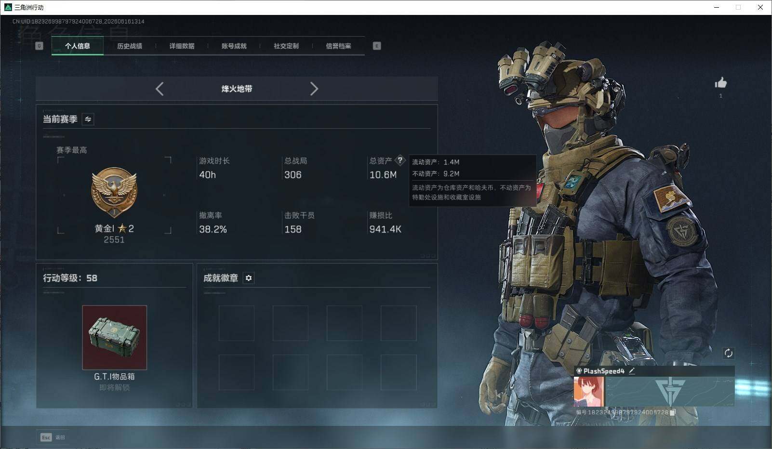Close the 三角洲行动 window

click(x=760, y=7)
